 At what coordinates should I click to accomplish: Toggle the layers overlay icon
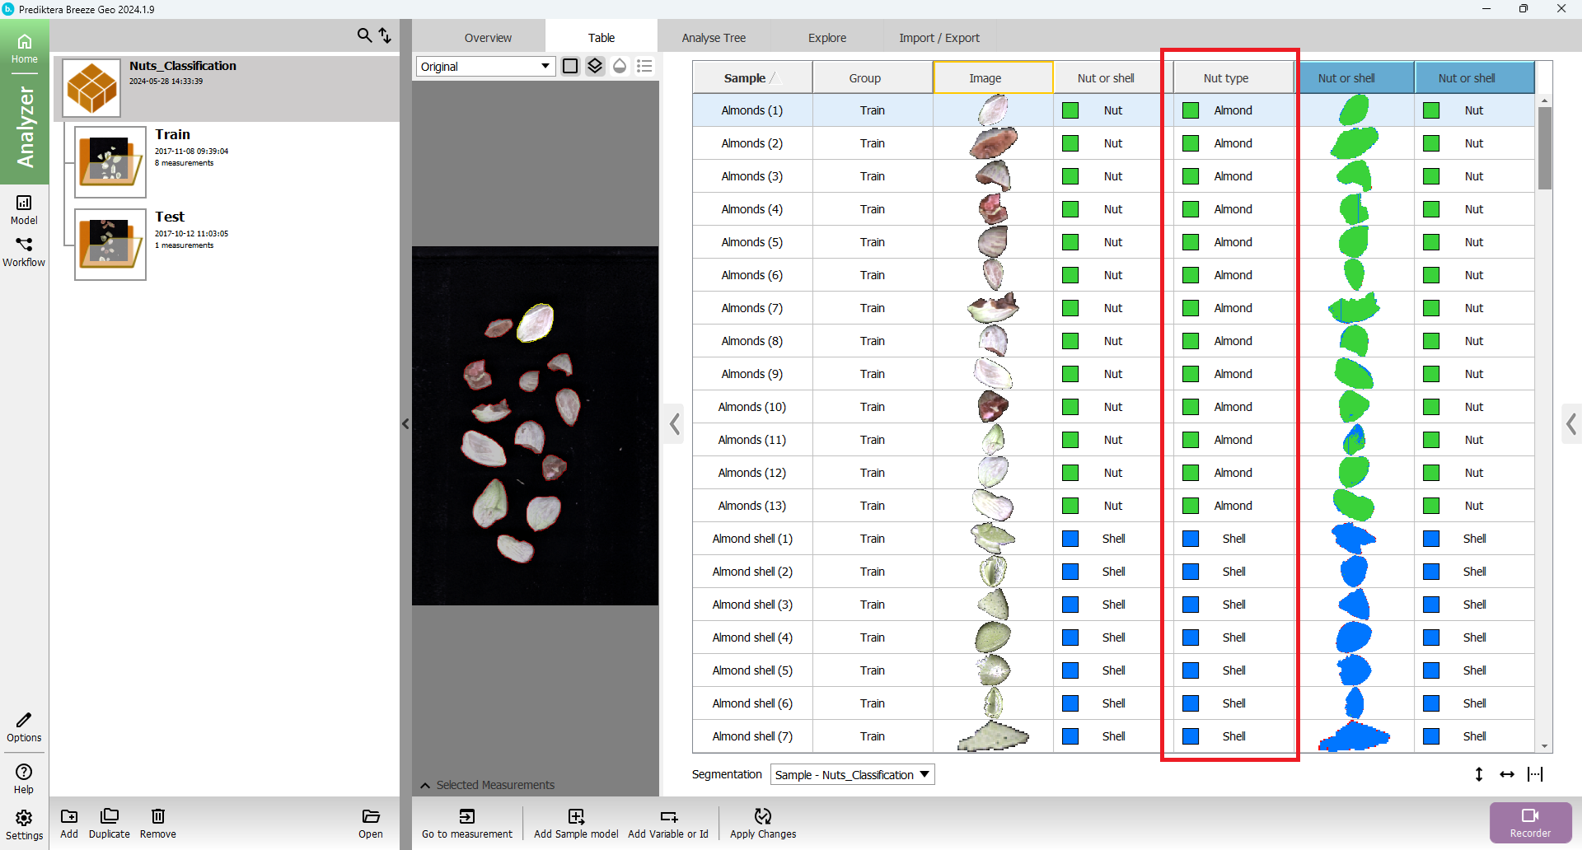(x=595, y=66)
